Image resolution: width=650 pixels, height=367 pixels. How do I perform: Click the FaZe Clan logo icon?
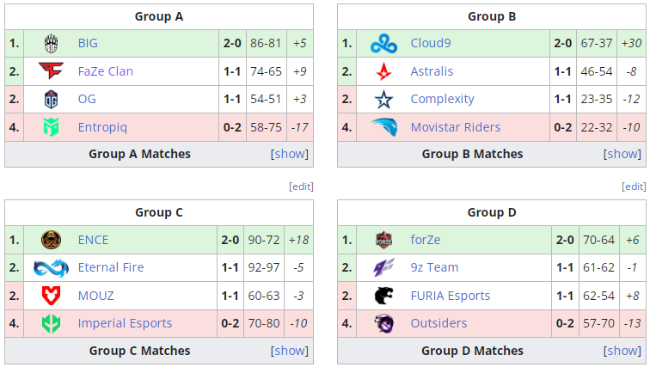pos(52,71)
